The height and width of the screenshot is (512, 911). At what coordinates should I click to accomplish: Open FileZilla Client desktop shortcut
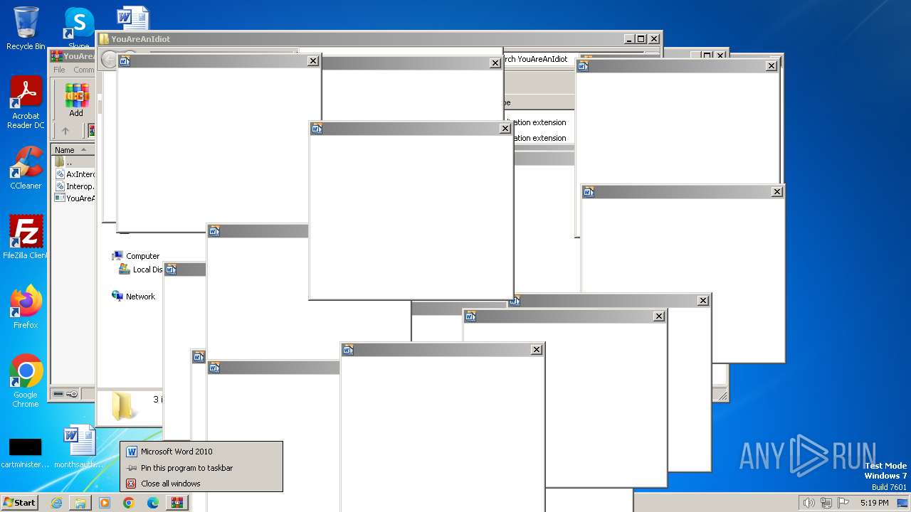[26, 238]
